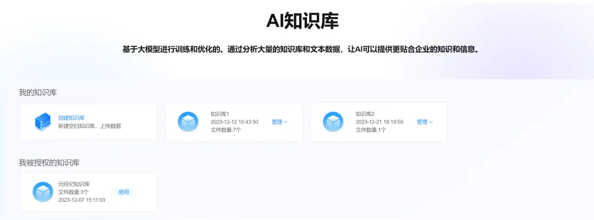Click the cube icon of 元经纪知识库
The width and height of the screenshot is (594, 220).
[x=43, y=192]
